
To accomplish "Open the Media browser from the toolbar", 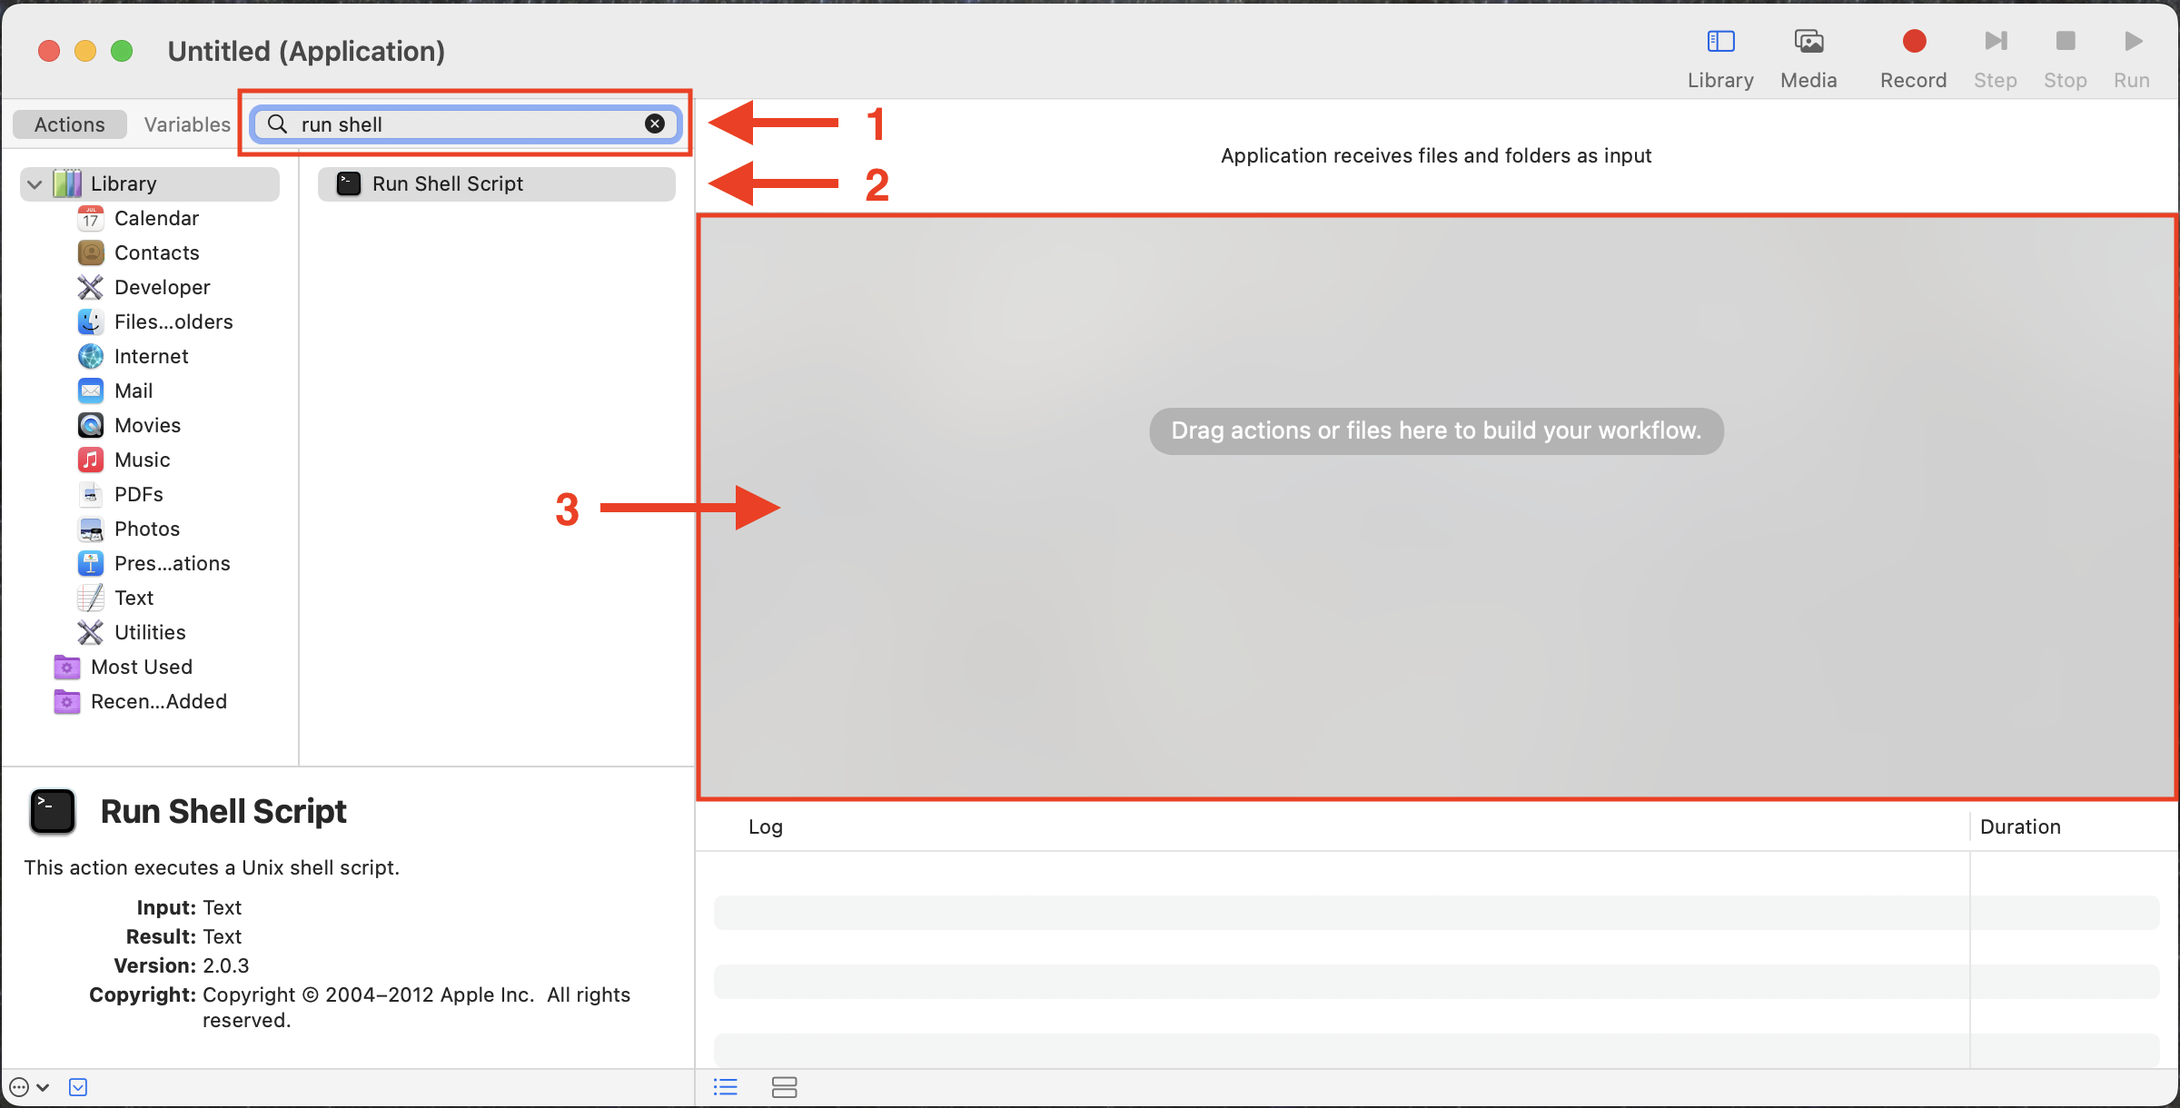I will [x=1808, y=43].
